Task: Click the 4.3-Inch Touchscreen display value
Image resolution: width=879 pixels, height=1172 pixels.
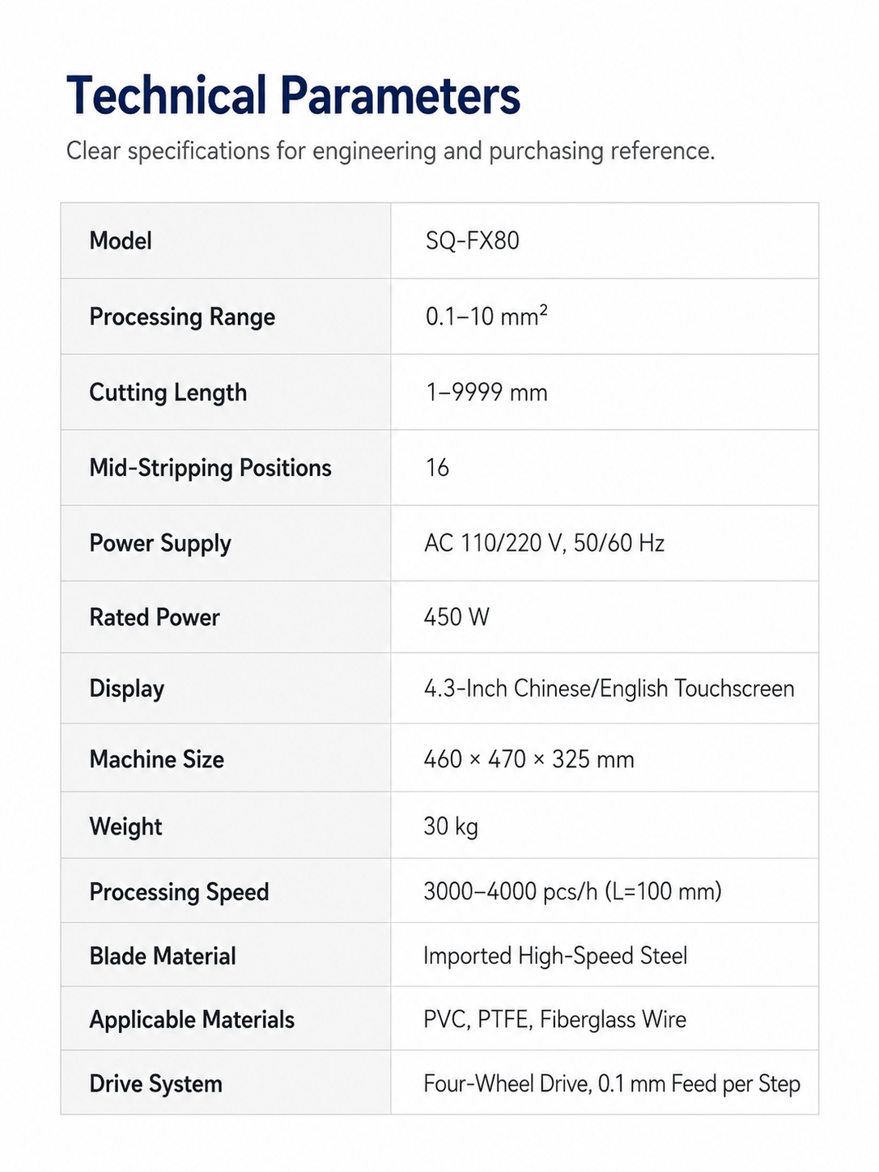Action: (x=609, y=689)
